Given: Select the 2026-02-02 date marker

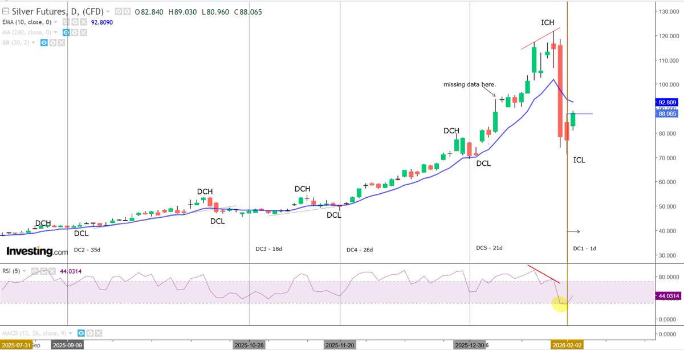Looking at the screenshot, I should tap(567, 345).
